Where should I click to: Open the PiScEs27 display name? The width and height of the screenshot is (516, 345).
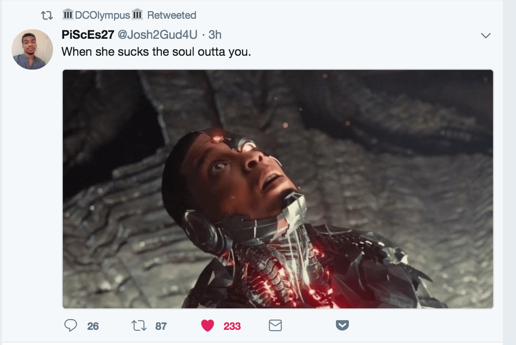[x=88, y=35]
